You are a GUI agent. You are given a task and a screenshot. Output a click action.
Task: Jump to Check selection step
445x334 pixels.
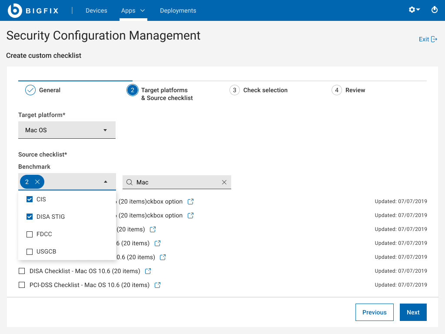266,90
